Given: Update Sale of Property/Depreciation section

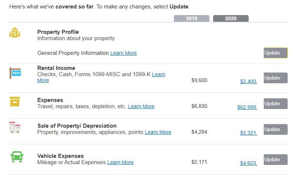Looking at the screenshot, I should pyautogui.click(x=276, y=129).
